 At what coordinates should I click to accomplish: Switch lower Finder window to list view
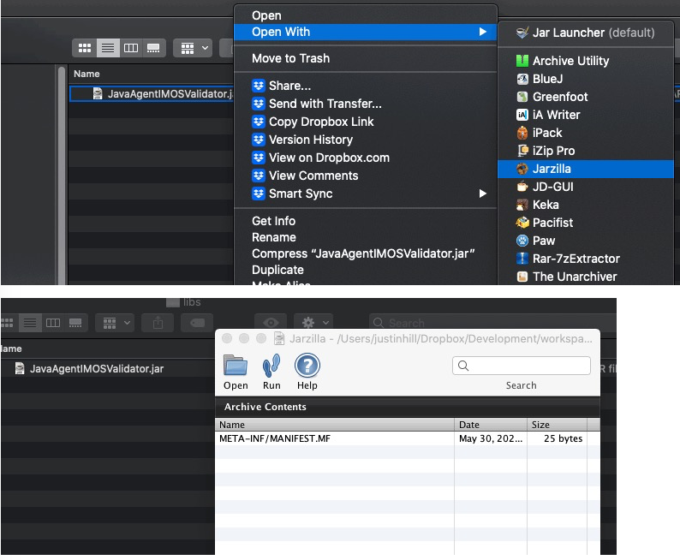[x=30, y=323]
